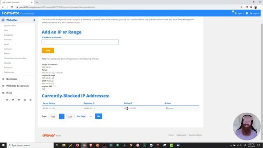Screen dimensions: 263x148
Task: Open Databases in the Websites menu
Action: (8, 35)
